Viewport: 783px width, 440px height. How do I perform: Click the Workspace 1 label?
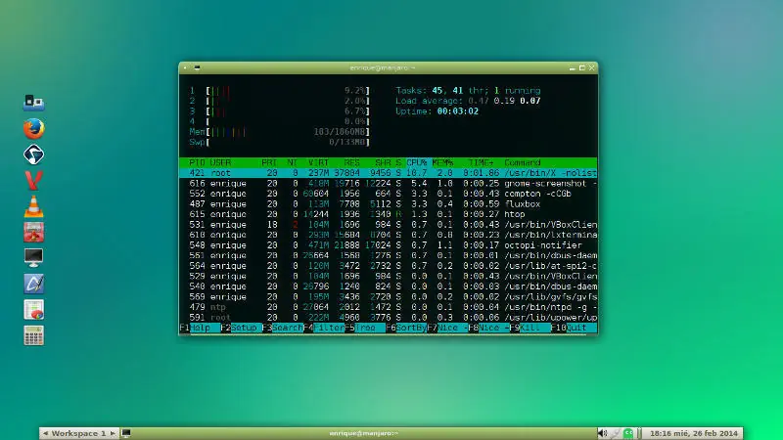tap(78, 433)
